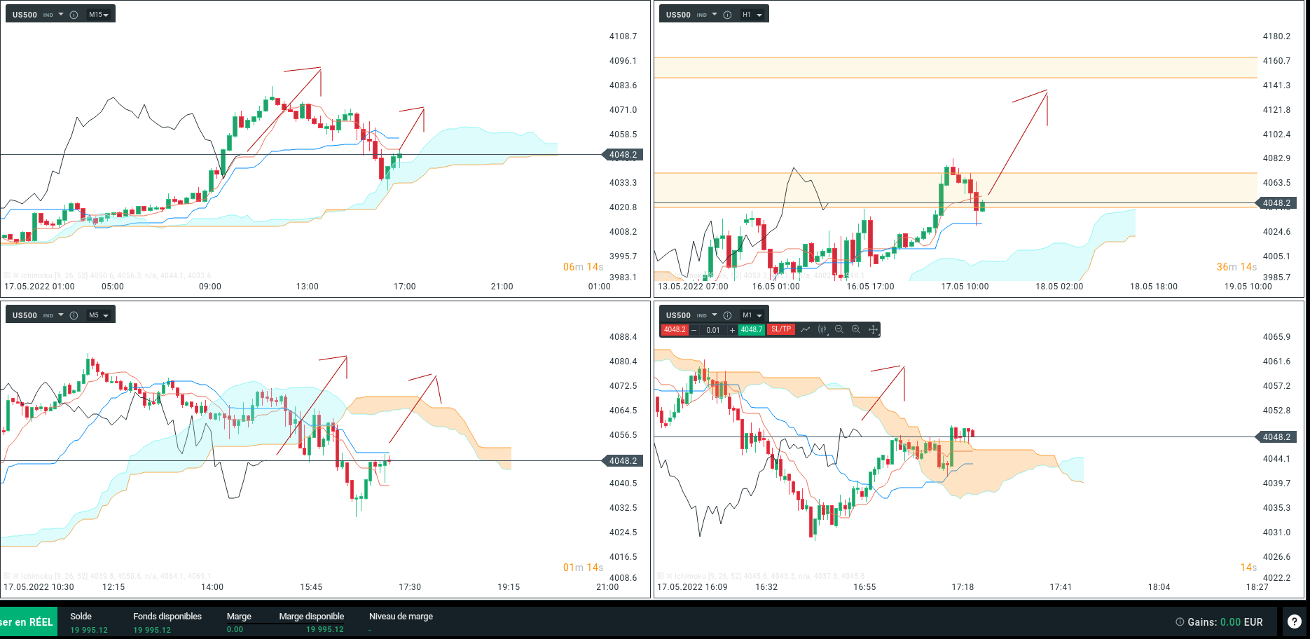1310x639 pixels.
Task: Decrease the volume with minus button
Action: (x=694, y=330)
